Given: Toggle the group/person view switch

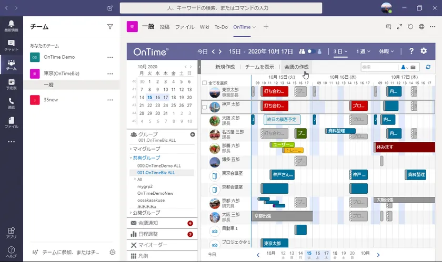Looking at the screenshot, I should point(311,51).
